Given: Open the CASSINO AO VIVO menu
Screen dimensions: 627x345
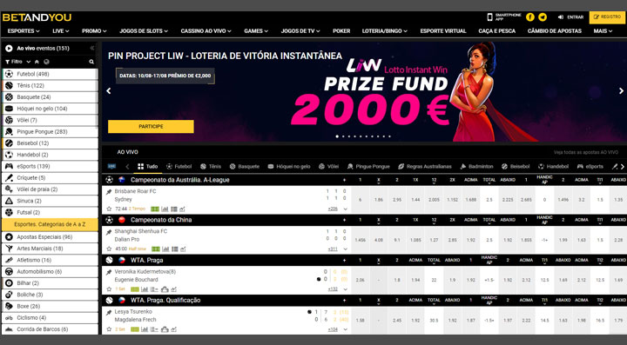Looking at the screenshot, I should (x=206, y=30).
